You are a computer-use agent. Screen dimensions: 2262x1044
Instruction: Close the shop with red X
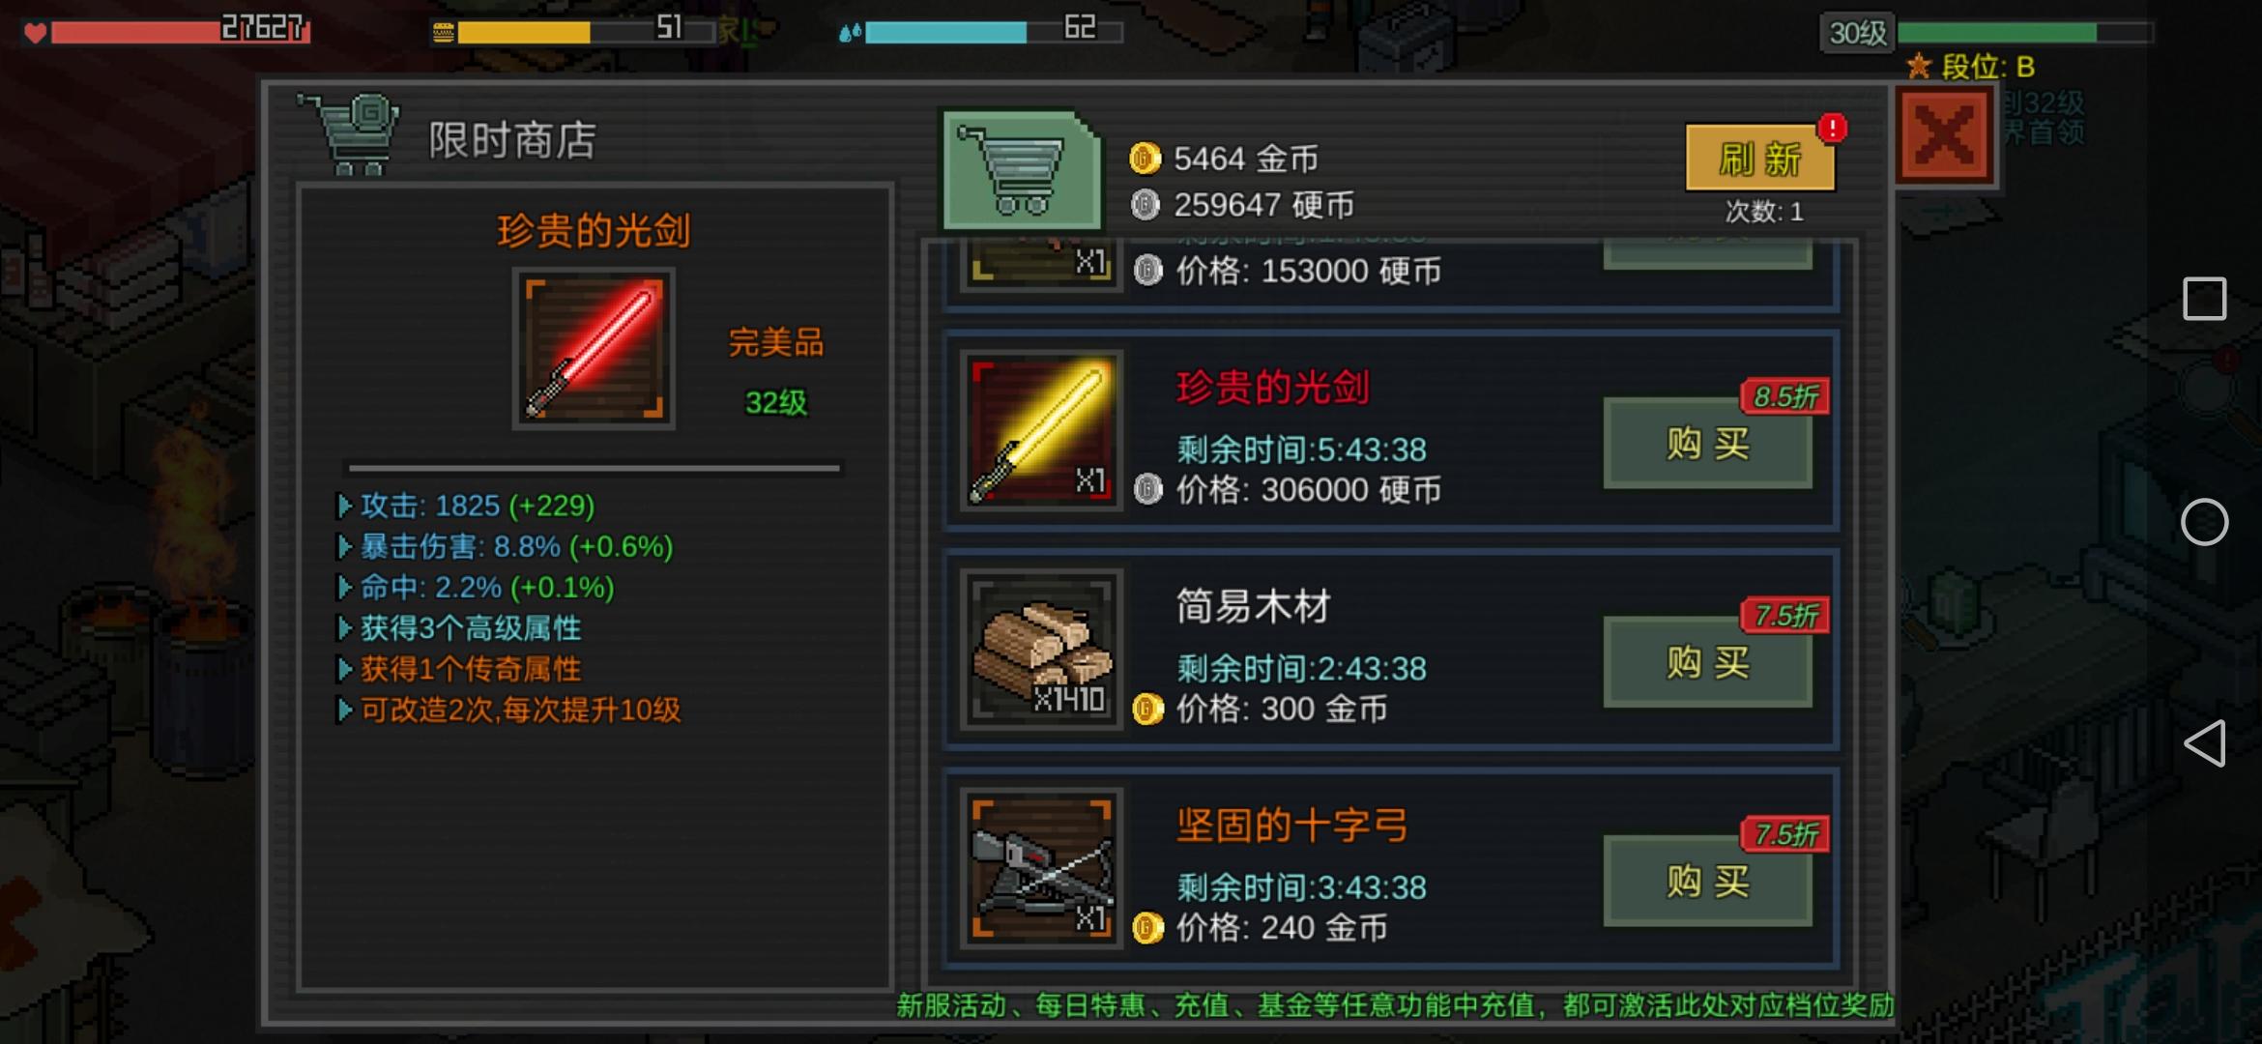pyautogui.click(x=1945, y=135)
